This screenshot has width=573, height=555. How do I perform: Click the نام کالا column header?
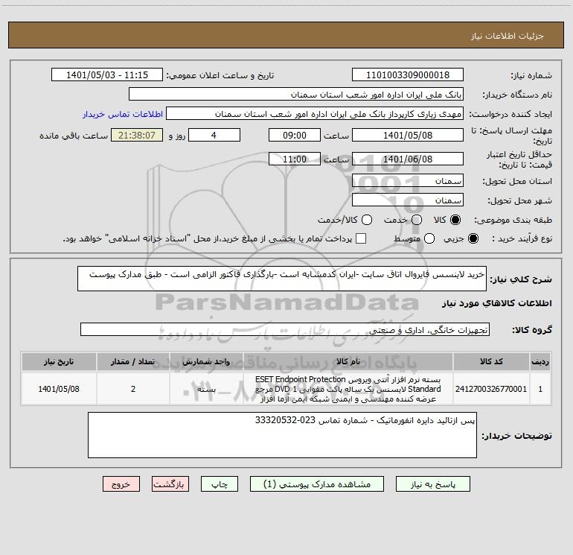348,361
